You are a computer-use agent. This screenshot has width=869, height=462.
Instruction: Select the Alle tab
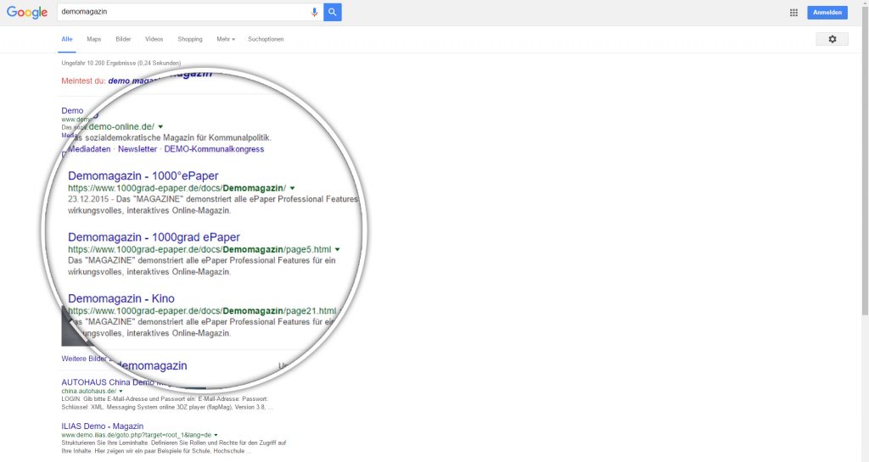67,39
